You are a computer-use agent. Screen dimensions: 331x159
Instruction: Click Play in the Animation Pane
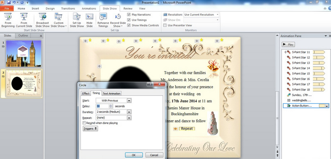pos(288,45)
